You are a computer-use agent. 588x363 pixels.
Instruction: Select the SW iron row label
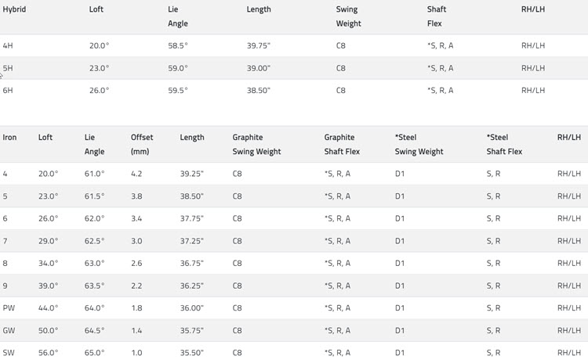click(x=9, y=353)
